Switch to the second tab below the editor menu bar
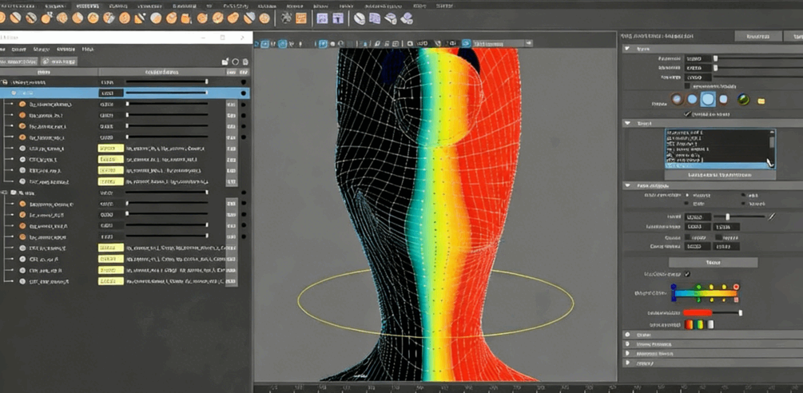 click(60, 61)
